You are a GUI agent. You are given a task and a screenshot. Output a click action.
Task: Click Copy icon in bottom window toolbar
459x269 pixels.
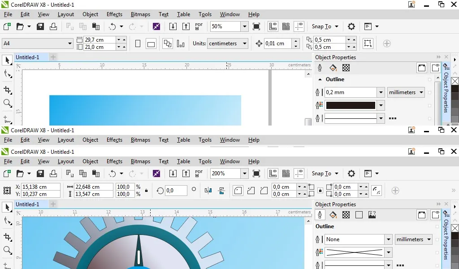coord(83,174)
